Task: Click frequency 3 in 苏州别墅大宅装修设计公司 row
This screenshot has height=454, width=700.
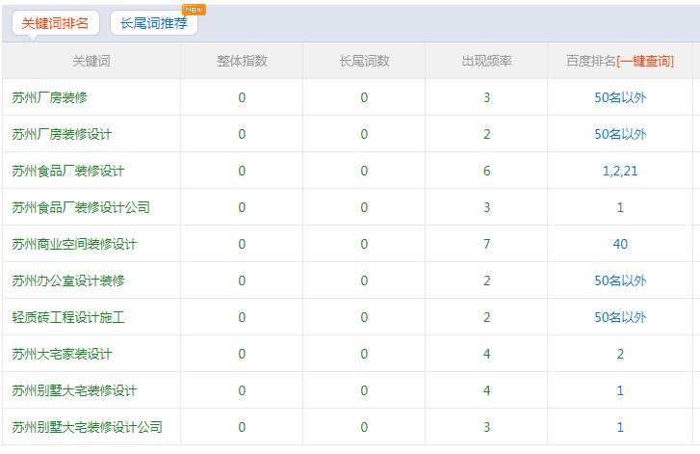Action: (x=486, y=427)
